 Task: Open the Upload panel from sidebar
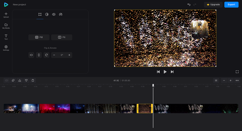pos(6,15)
